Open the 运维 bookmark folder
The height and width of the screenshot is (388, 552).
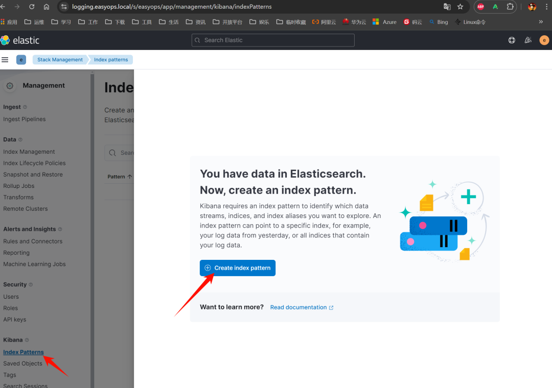[34, 22]
